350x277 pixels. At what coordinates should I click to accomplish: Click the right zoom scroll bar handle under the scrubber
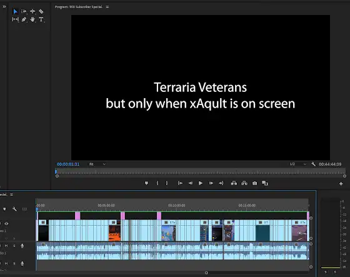pos(344,176)
